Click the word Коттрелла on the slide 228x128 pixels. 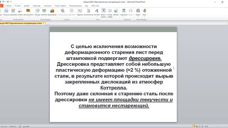click(114, 88)
